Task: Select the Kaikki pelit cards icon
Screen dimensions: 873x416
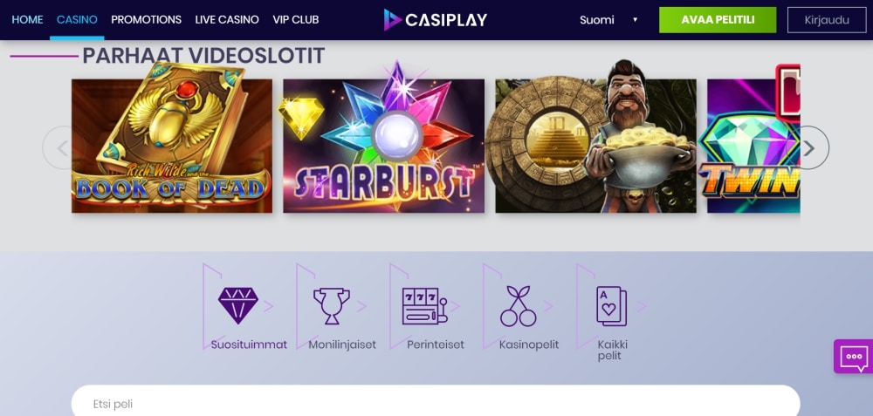Action: [x=611, y=306]
